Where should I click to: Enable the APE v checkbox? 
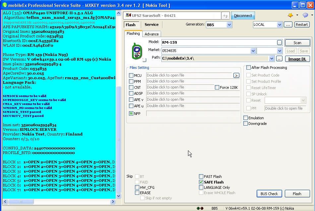[131, 100]
